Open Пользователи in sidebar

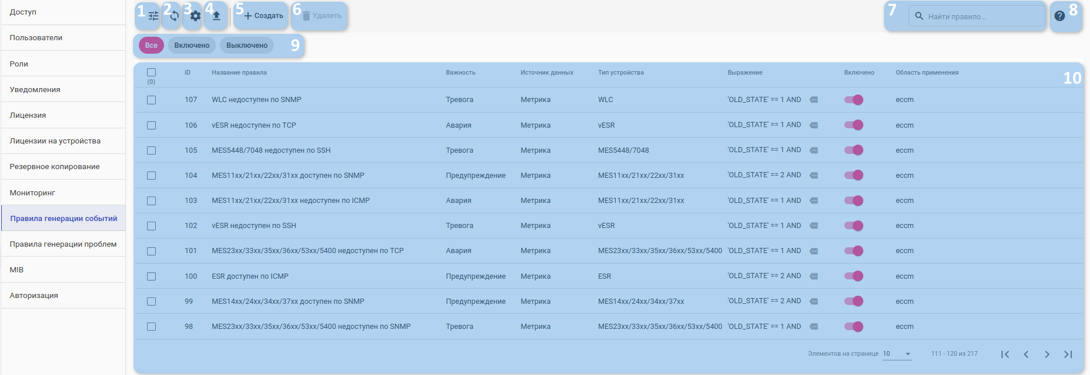coord(63,38)
